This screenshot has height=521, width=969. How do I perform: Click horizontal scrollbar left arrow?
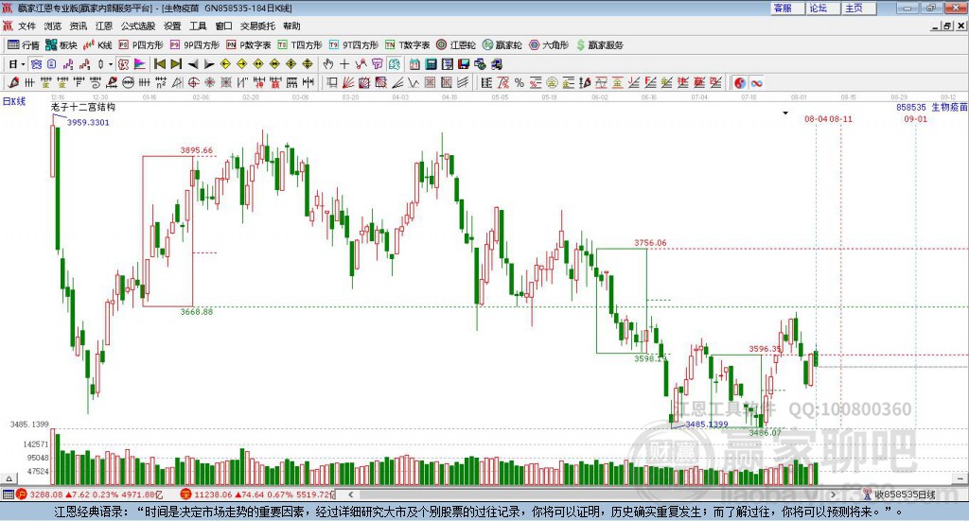click(351, 494)
